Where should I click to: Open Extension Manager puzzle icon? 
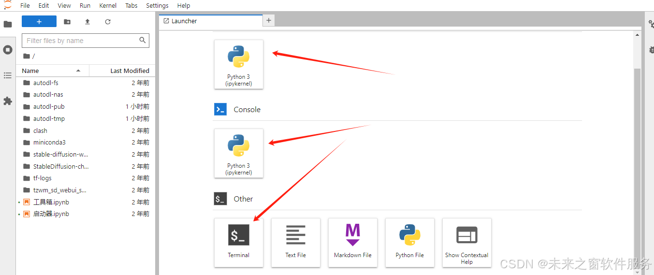[8, 101]
